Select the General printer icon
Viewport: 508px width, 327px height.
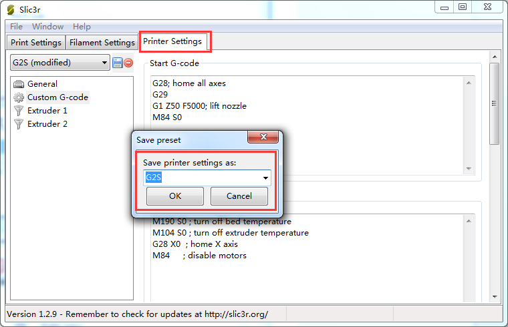[19, 84]
